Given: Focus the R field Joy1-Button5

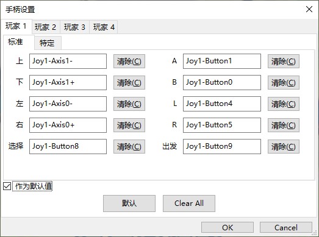Looking at the screenshot, I should click(x=222, y=125).
